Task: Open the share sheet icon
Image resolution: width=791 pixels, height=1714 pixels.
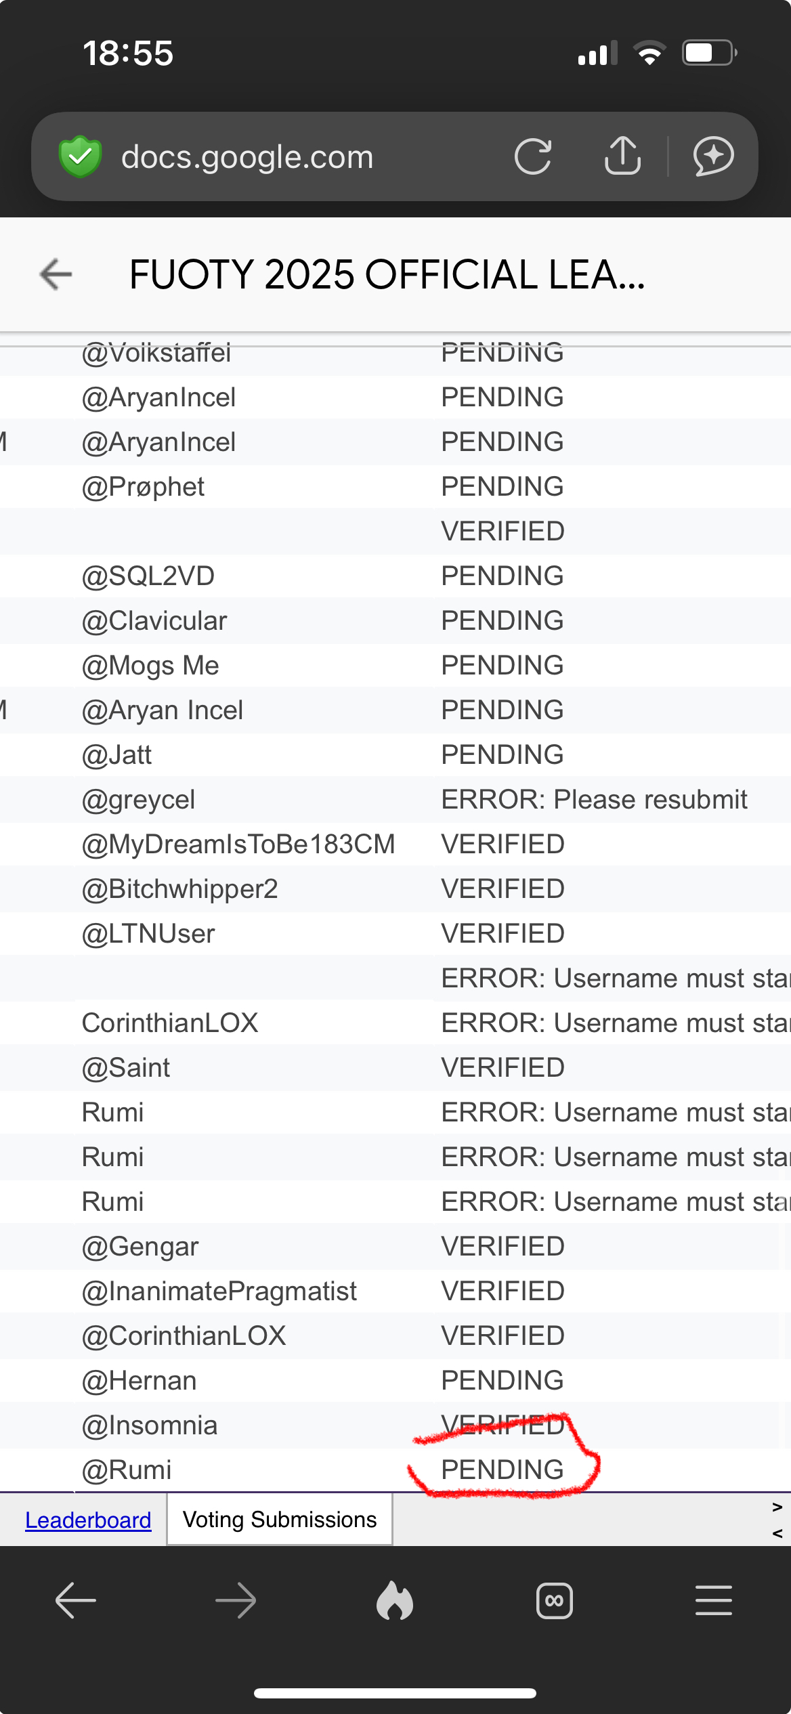Action: click(622, 156)
